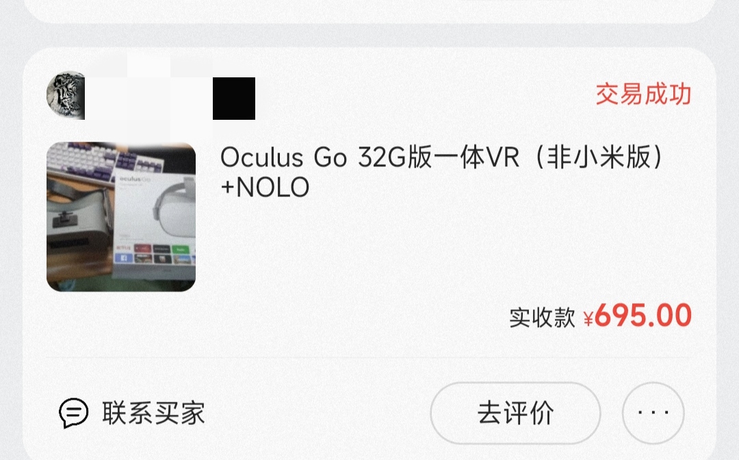Open the 去评价 review button

[x=515, y=413]
